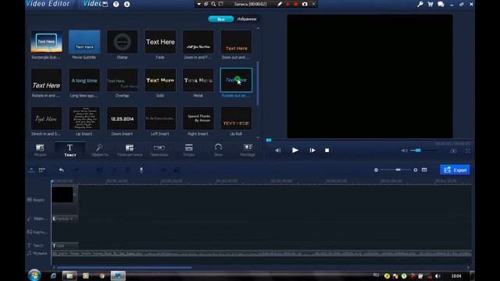
Task: Export the video project
Action: click(x=455, y=170)
